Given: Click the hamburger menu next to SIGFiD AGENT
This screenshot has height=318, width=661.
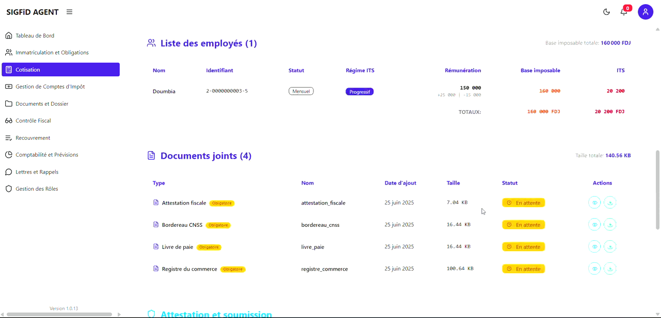Looking at the screenshot, I should click(69, 11).
